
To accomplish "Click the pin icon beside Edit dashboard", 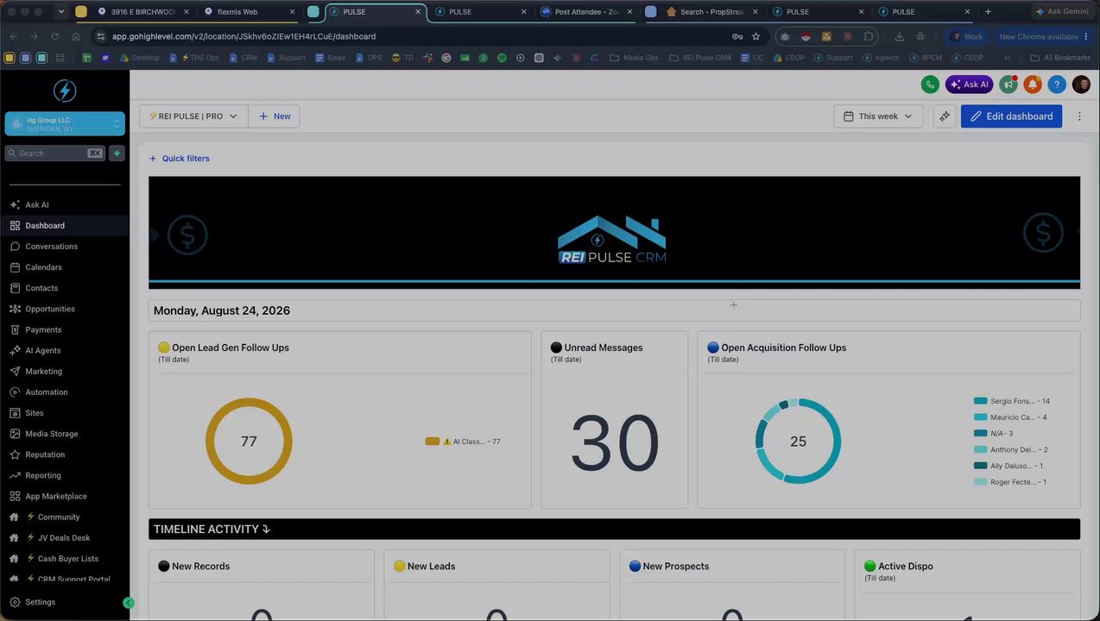I will 945,116.
